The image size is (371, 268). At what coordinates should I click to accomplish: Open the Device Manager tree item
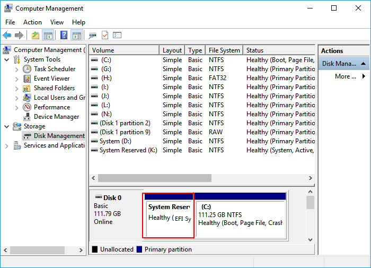pos(56,117)
